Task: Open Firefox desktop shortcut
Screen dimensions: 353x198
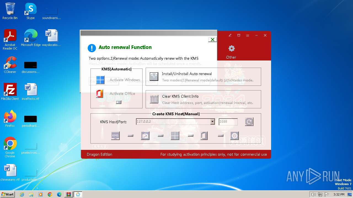Action: pyautogui.click(x=10, y=119)
